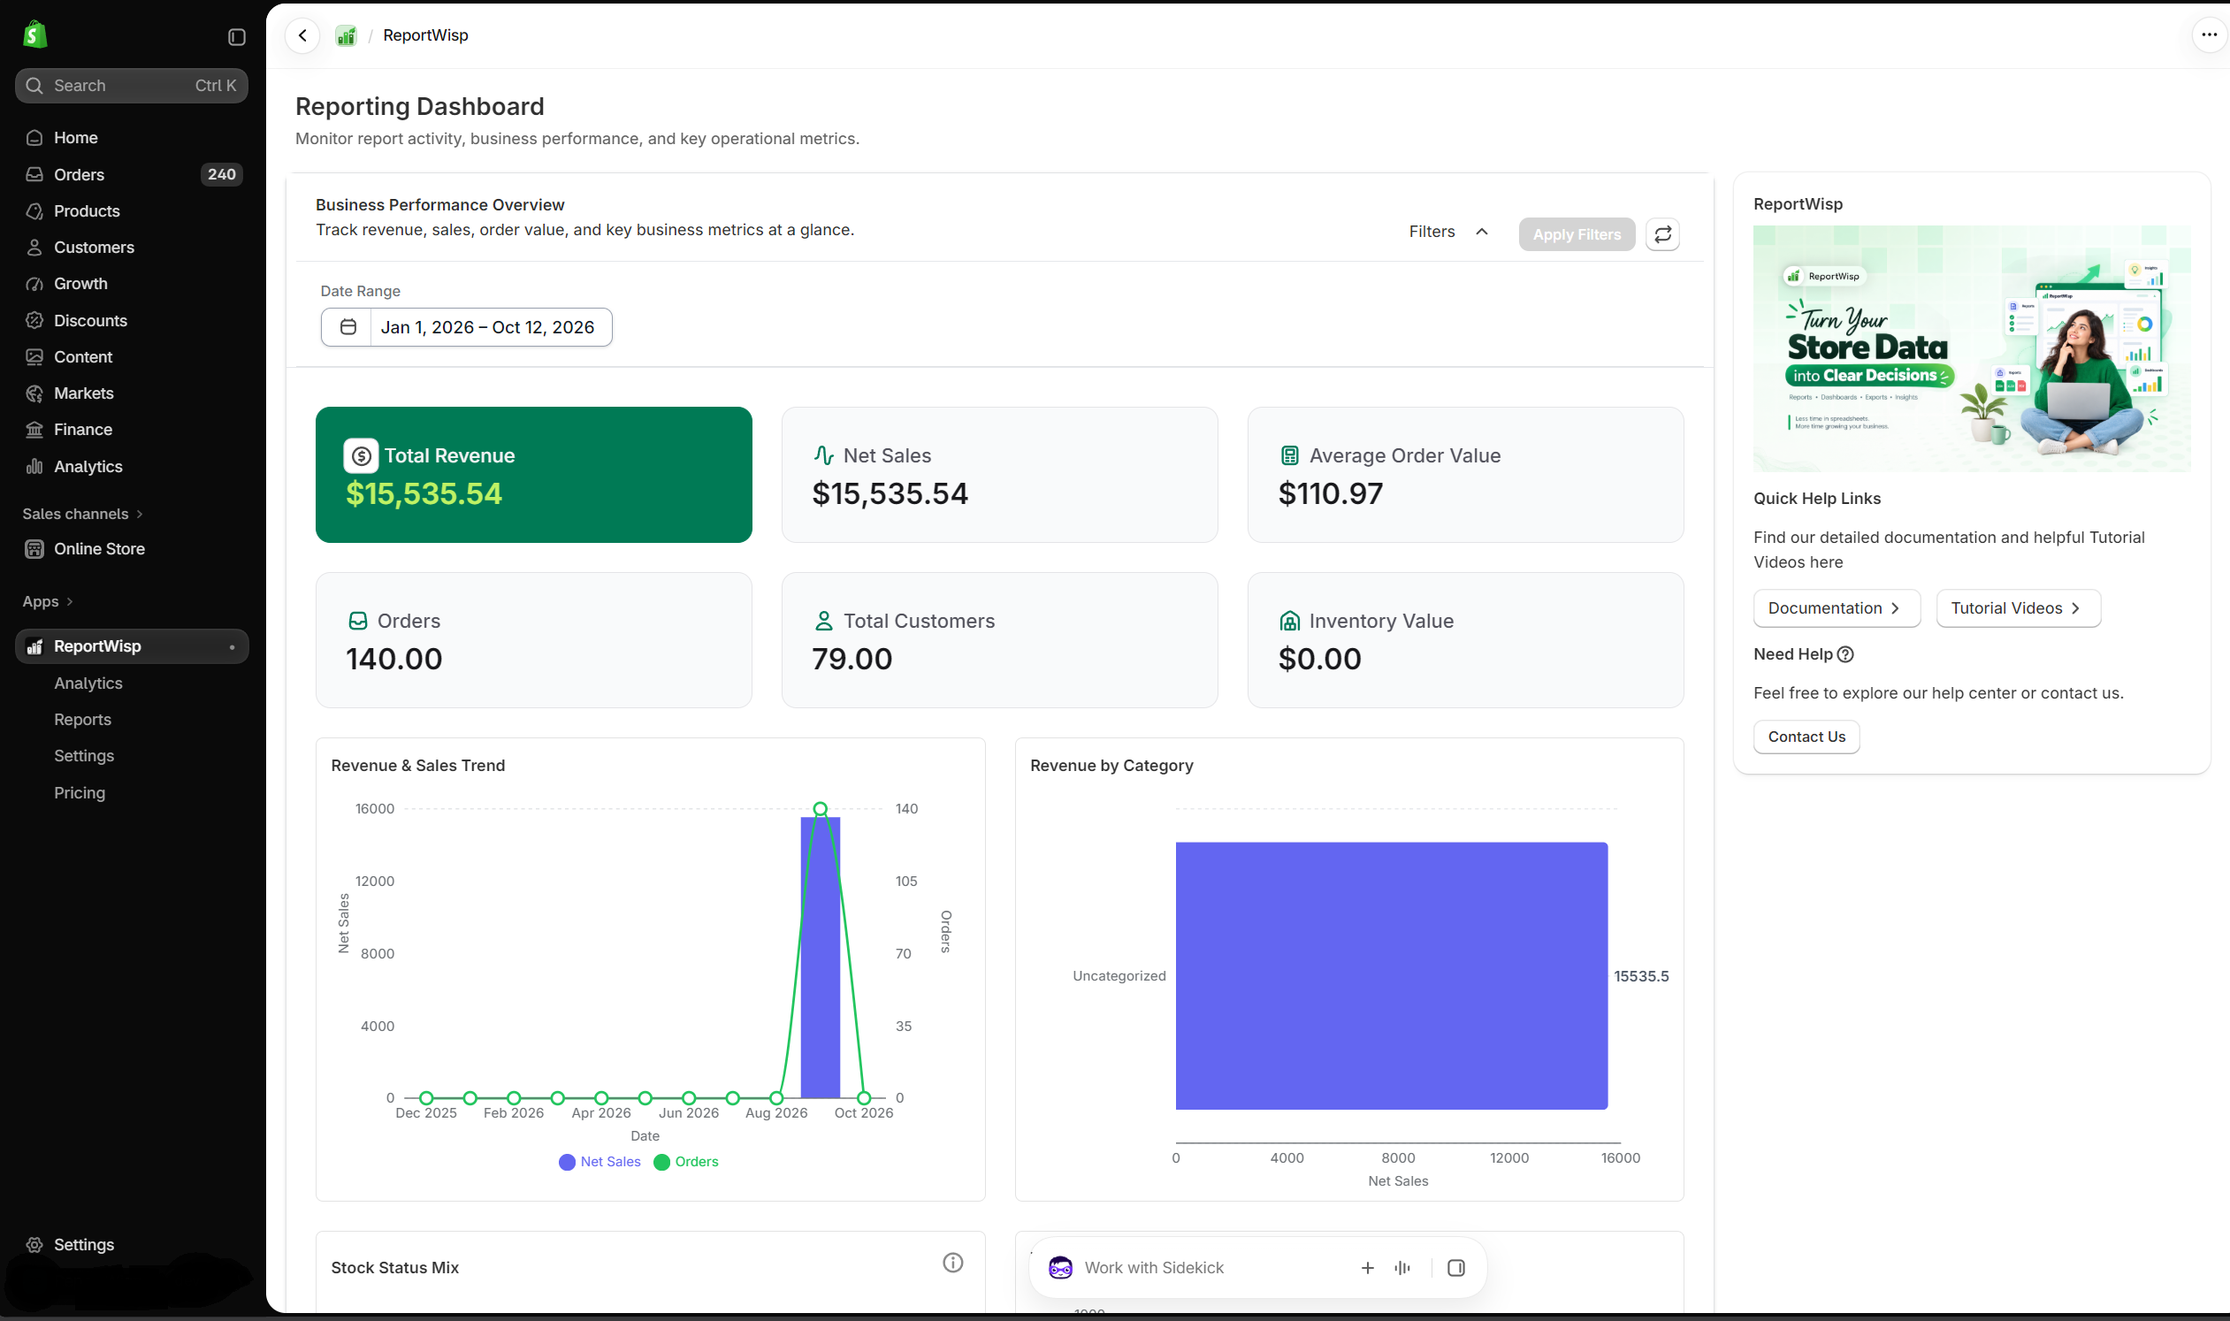Image resolution: width=2230 pixels, height=1321 pixels.
Task: Click the search box in sidebar
Action: pyautogui.click(x=132, y=86)
